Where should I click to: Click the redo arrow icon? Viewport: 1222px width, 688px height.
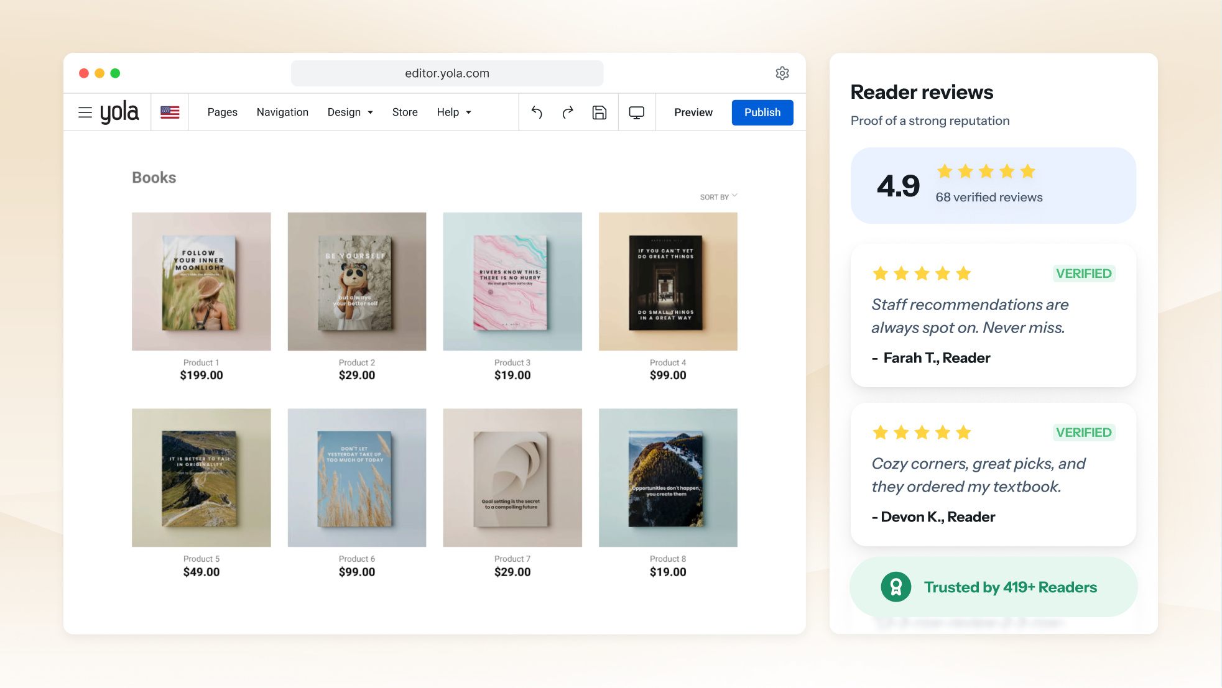pos(568,112)
